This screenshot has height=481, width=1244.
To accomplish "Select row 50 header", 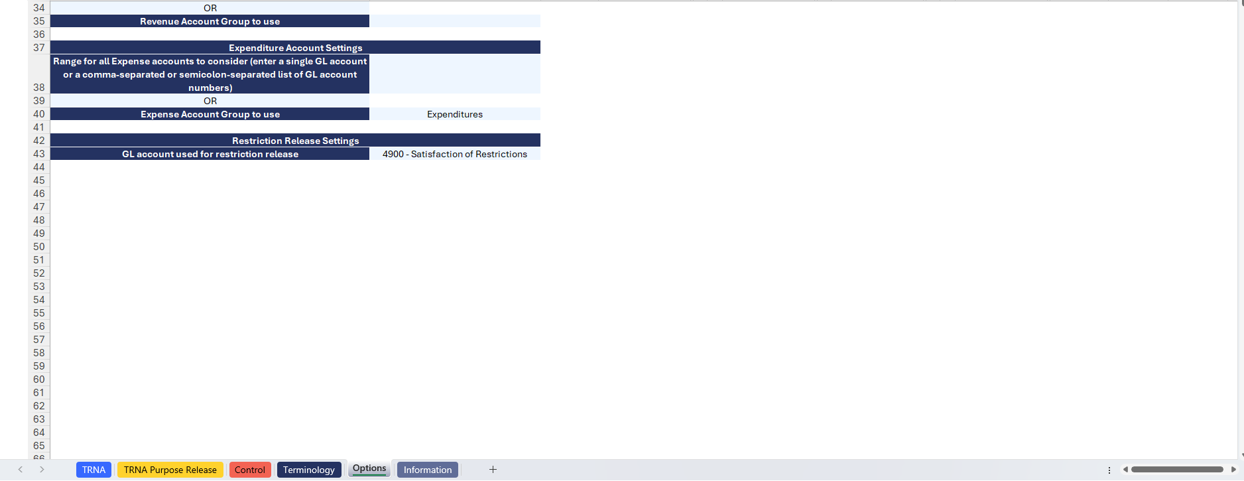I will [39, 247].
